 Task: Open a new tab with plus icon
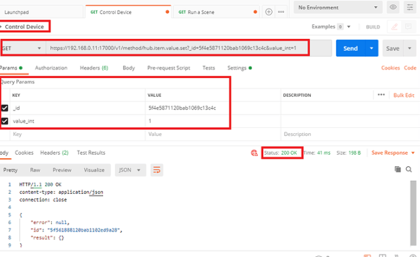(269, 12)
